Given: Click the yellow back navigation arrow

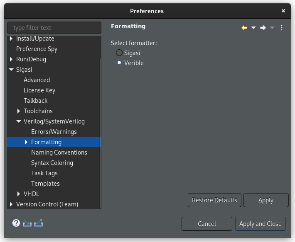Looking at the screenshot, I should 244,28.
